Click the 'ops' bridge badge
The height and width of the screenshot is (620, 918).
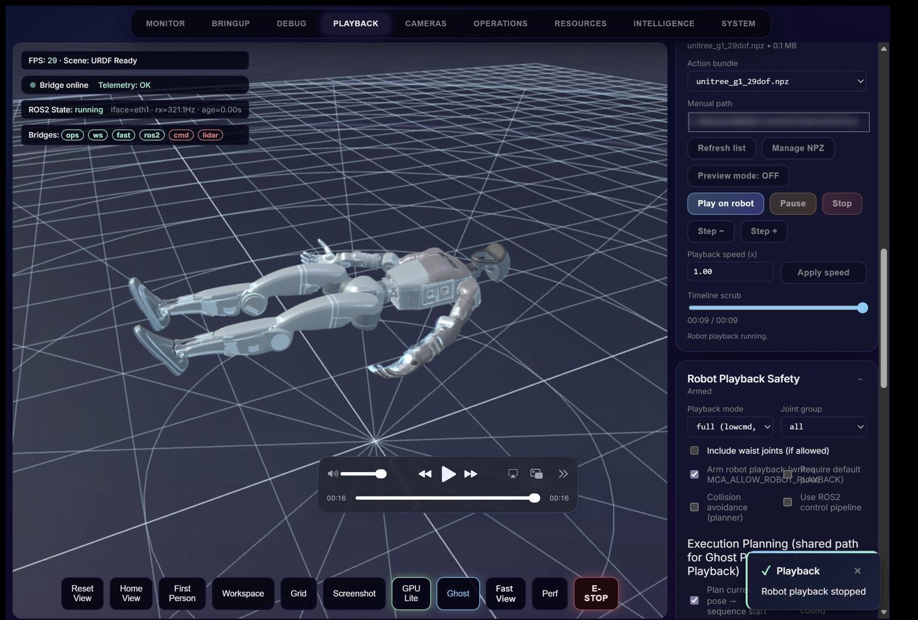[x=73, y=135]
